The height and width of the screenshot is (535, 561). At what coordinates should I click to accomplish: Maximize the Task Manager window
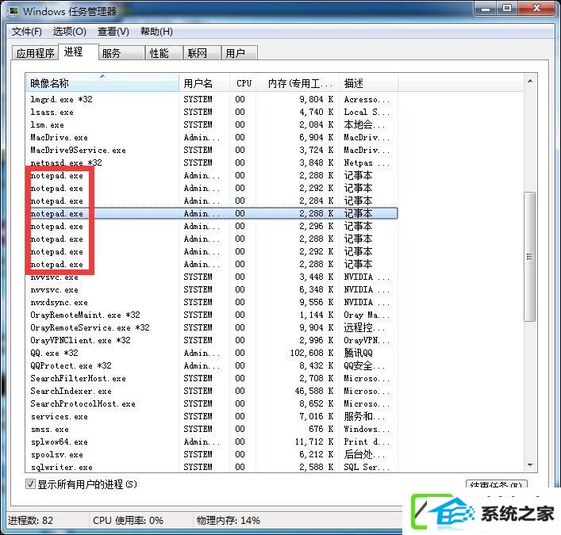507,9
